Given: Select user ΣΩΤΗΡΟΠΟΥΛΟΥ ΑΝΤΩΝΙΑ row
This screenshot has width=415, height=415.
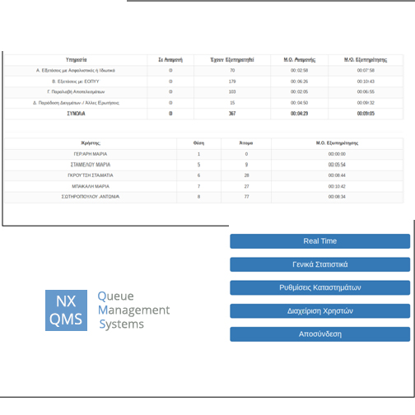Looking at the screenshot, I should click(204, 197).
